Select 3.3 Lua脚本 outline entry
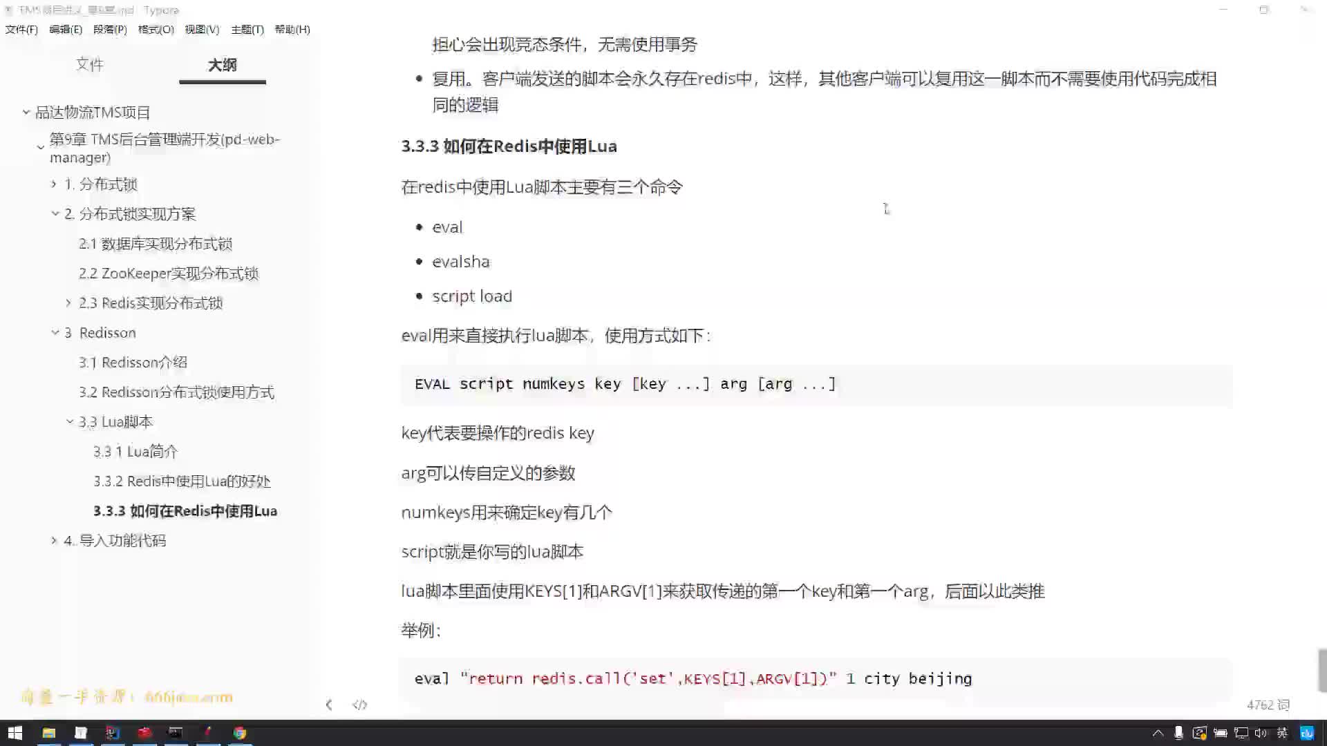Viewport: 1327px width, 746px height. click(116, 422)
